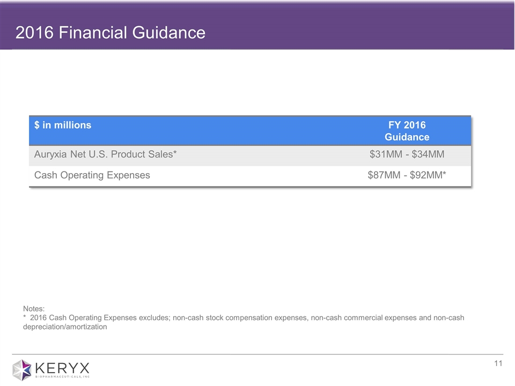Select the "$31MM - $34MM" guidance value
515x386 pixels.
coord(407,155)
